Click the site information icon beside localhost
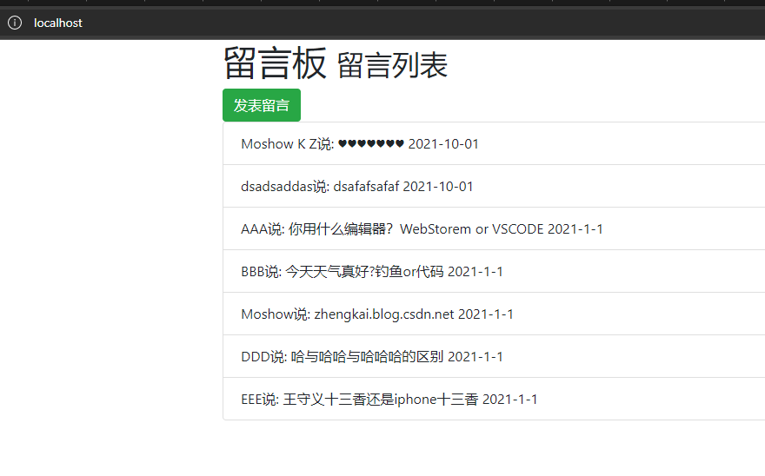This screenshot has width=765, height=476. tap(15, 23)
